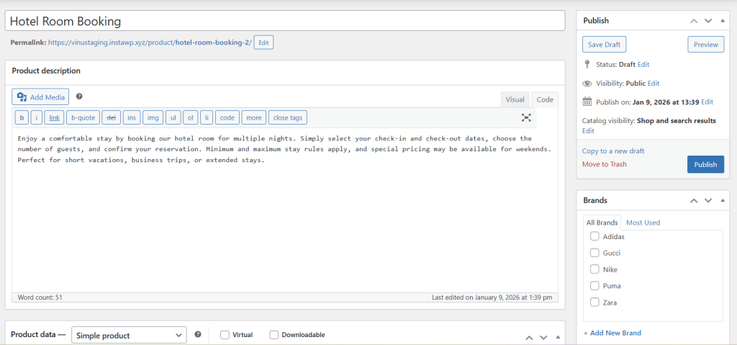The image size is (737, 345).
Task: Switch to the Visual editor tab
Action: click(x=515, y=100)
